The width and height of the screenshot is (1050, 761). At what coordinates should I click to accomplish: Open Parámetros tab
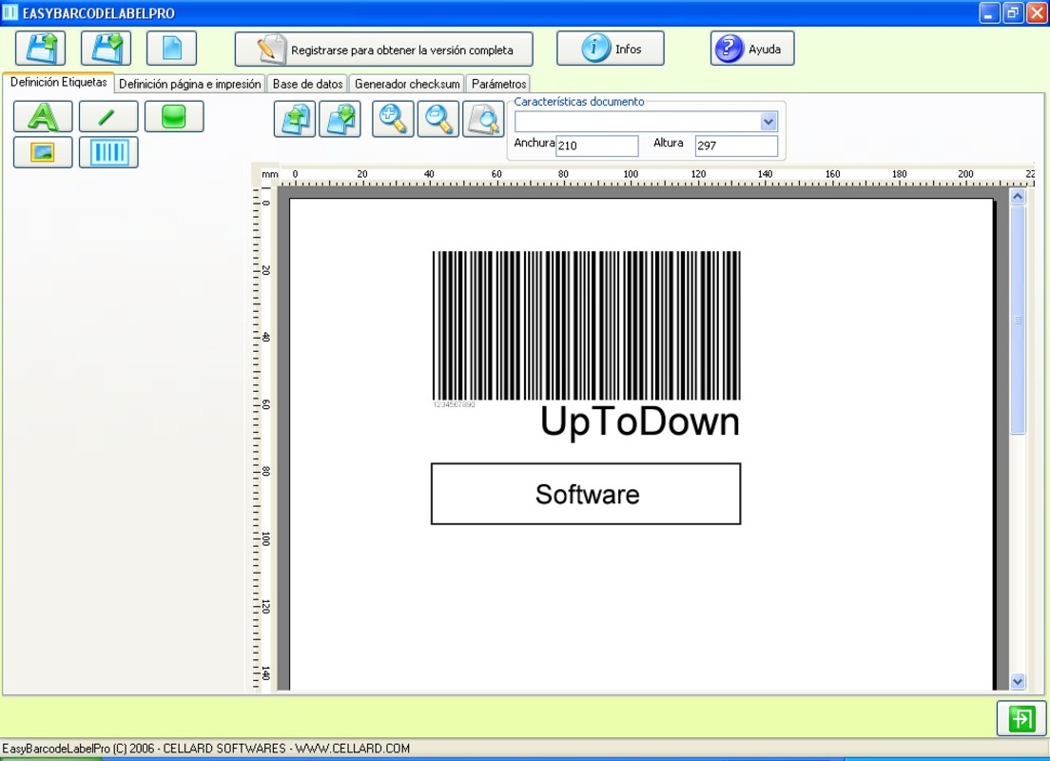point(498,84)
